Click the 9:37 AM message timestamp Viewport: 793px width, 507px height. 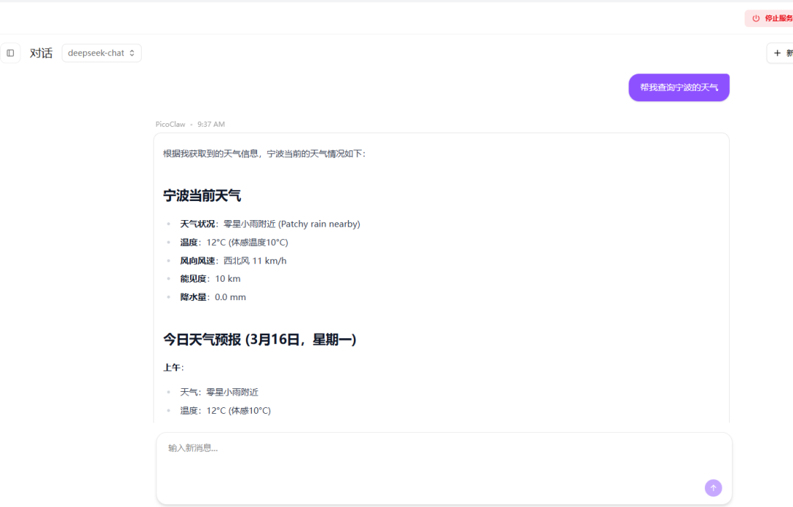211,125
